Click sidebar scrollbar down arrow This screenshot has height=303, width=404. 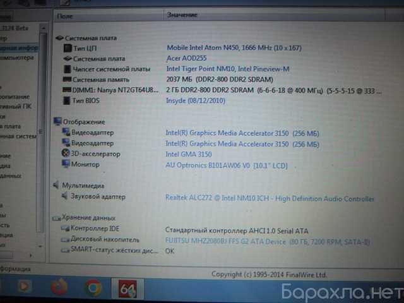[x=40, y=247]
